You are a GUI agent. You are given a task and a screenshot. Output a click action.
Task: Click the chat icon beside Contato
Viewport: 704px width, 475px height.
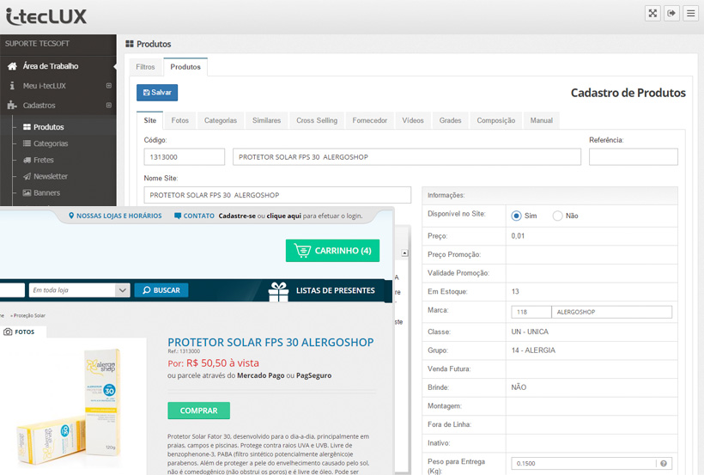(x=178, y=216)
